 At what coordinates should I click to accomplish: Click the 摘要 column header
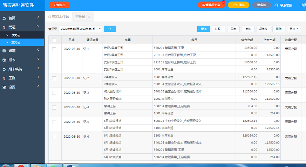pyautogui.click(x=128, y=40)
